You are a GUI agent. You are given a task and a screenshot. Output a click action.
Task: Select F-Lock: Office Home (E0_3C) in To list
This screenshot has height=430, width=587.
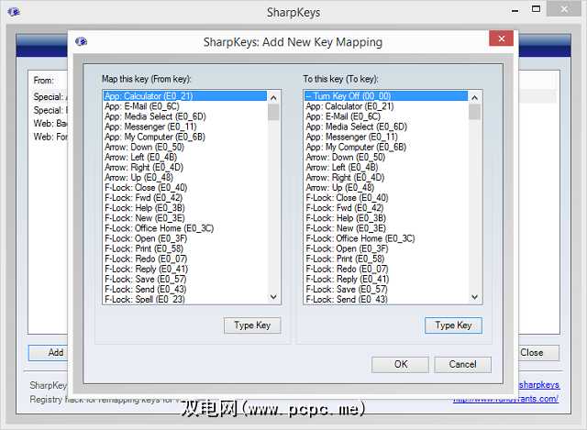click(386, 238)
